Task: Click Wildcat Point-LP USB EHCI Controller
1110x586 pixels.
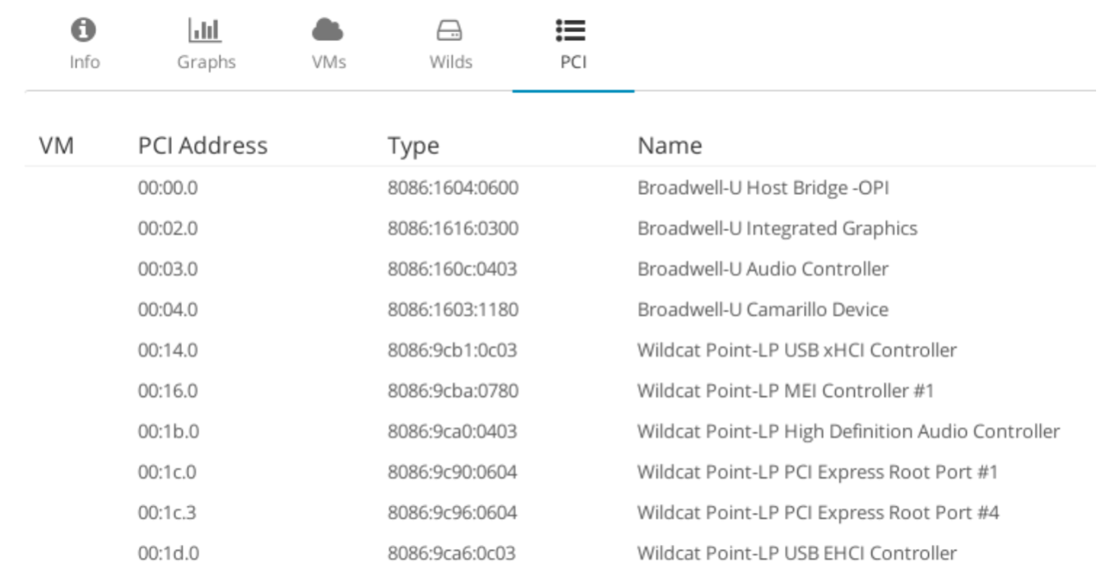Action: (796, 553)
